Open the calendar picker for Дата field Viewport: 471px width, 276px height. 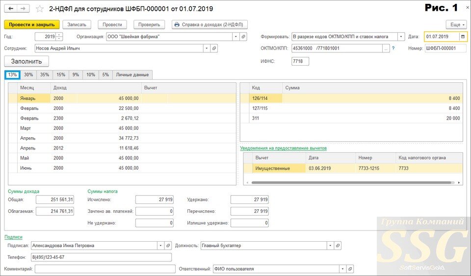(x=463, y=37)
